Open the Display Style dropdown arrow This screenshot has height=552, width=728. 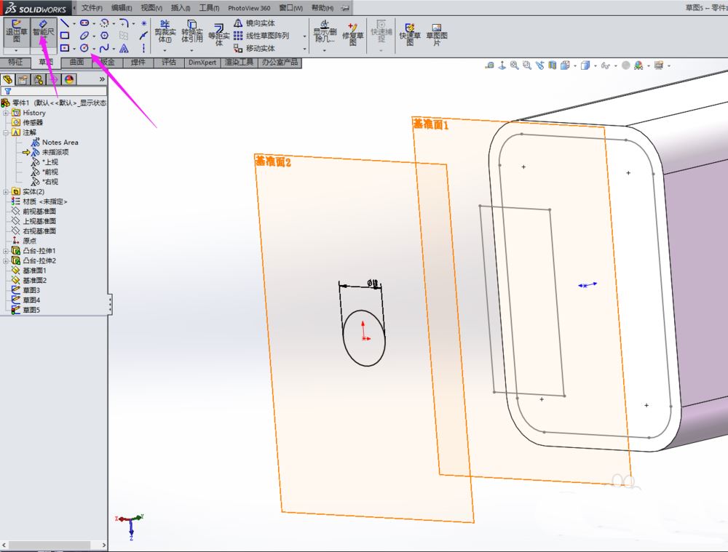[x=596, y=66]
